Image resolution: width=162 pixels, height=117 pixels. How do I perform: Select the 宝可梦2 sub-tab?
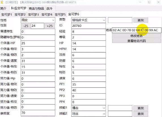click(x=20, y=14)
